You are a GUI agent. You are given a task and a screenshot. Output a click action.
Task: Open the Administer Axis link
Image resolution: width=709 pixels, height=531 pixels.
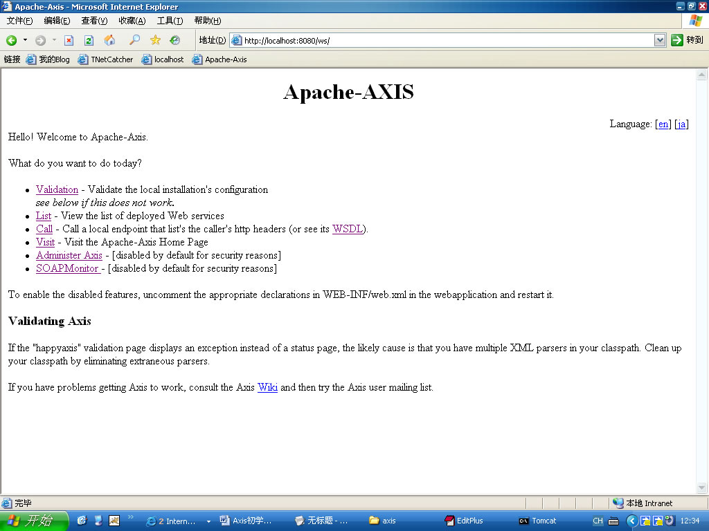(x=69, y=255)
